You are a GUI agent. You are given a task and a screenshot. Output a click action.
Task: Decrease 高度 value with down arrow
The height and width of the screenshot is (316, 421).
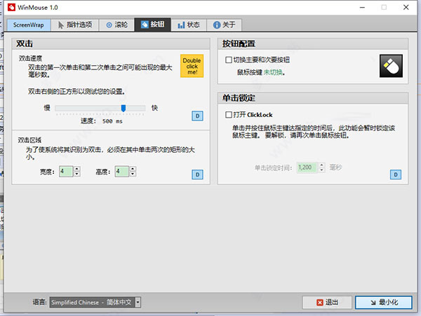[133, 174]
